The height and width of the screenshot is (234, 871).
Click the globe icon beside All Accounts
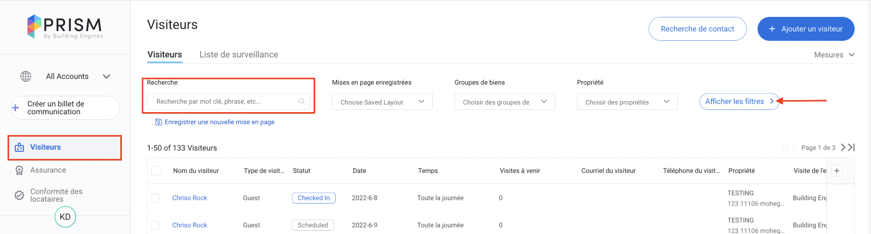point(26,77)
